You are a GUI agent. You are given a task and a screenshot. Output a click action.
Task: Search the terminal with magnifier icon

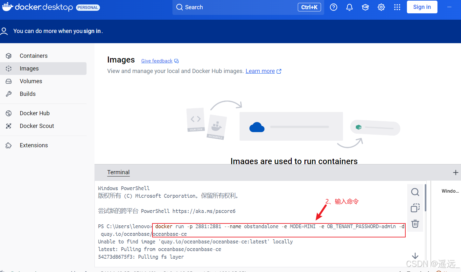pos(415,192)
